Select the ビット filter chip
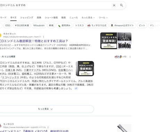This screenshot has width=160, height=132. pos(142,25)
